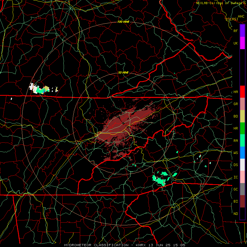Click the blue WS legend swatch
This screenshot has width=247, height=247.
point(242,153)
